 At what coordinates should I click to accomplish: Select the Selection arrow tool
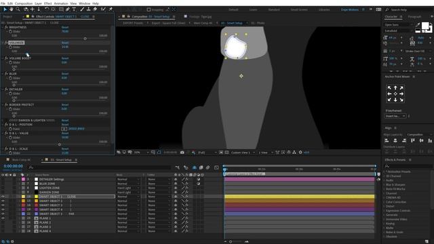pos(5,9)
